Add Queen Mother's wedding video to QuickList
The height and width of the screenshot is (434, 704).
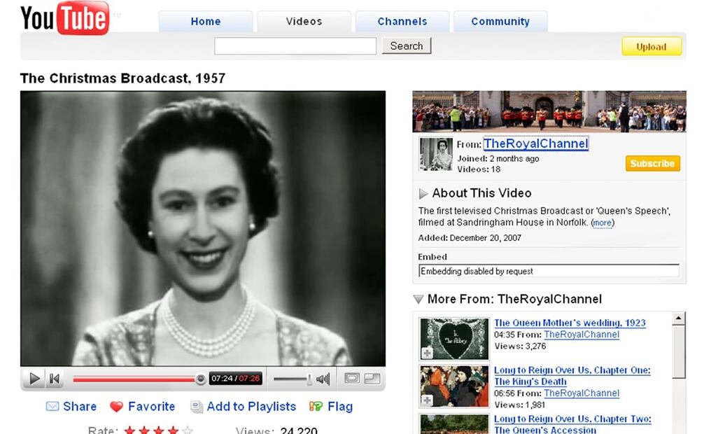click(427, 353)
